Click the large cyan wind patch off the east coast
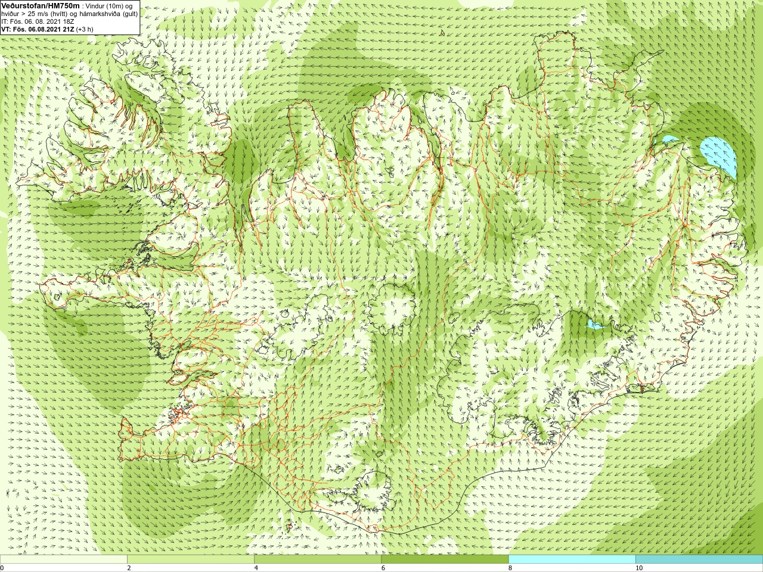Image resolution: width=763 pixels, height=572 pixels. [719, 156]
